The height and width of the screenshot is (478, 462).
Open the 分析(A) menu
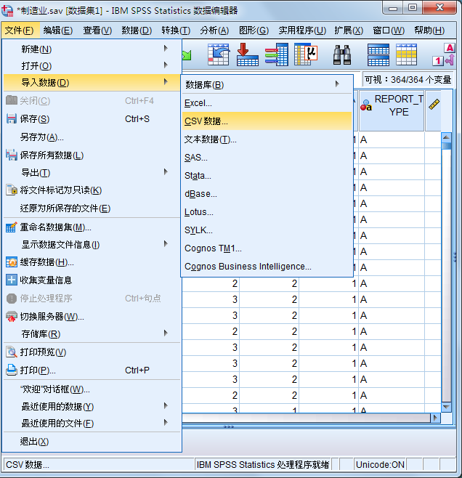tap(214, 31)
